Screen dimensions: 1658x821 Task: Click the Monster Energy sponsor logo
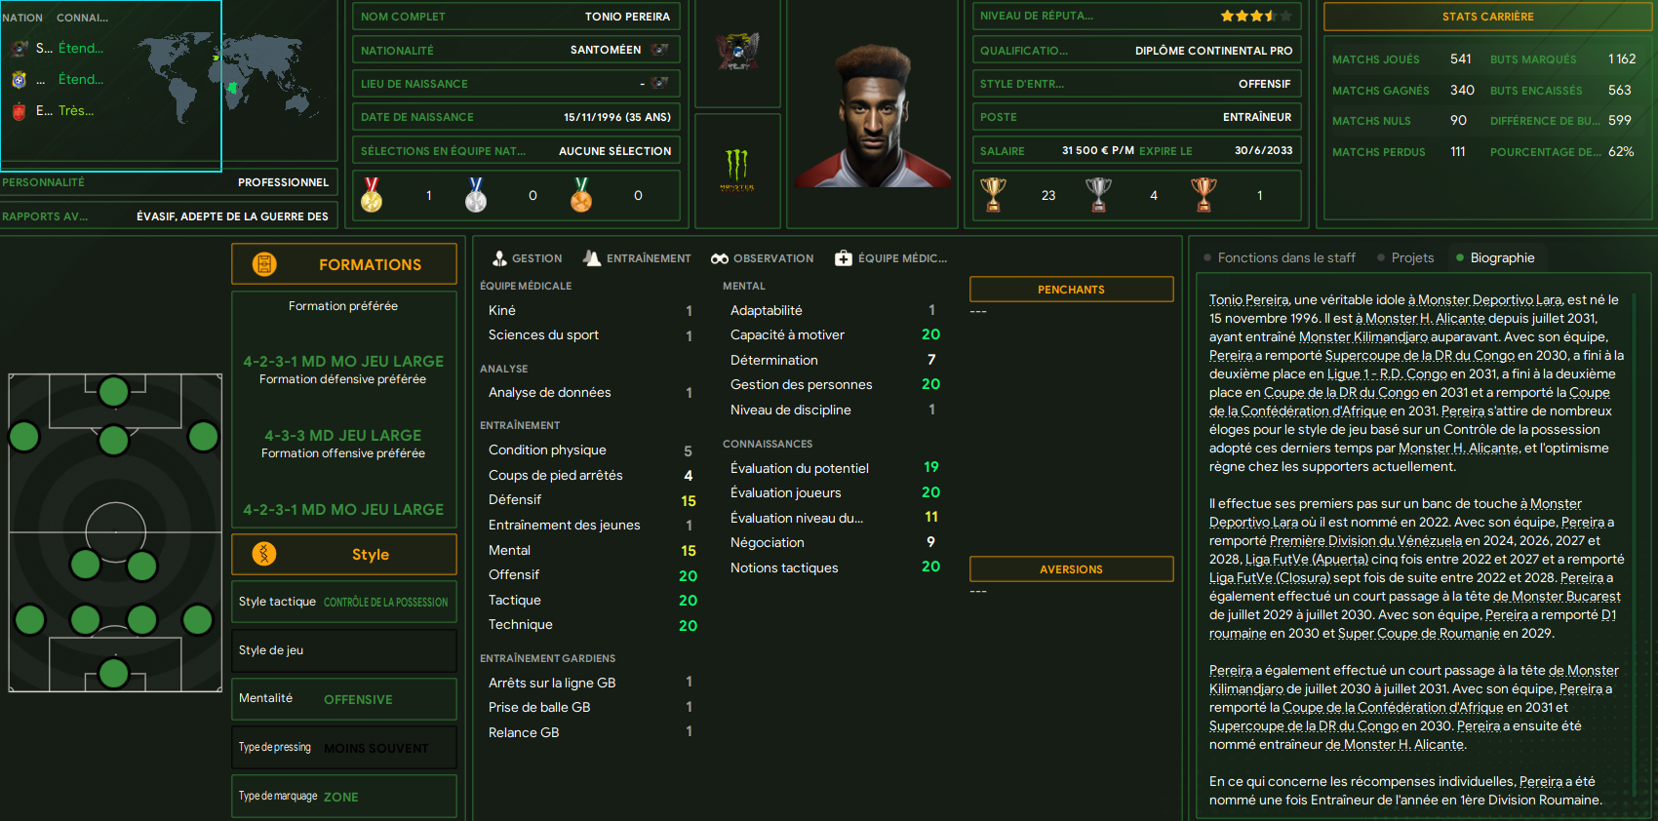tap(737, 171)
